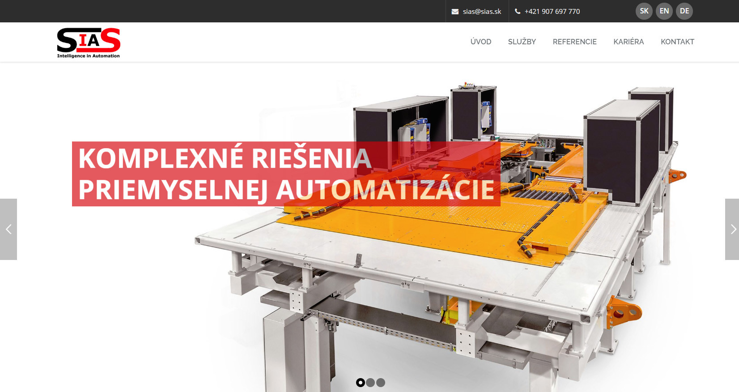The height and width of the screenshot is (392, 739).
Task: Click the 'Intelligence in Automation' tagline
Action: click(x=89, y=56)
